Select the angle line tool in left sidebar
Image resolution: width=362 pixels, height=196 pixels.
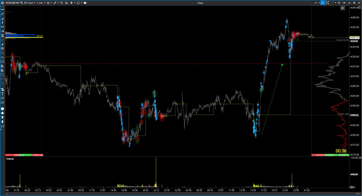click(x=2, y=18)
